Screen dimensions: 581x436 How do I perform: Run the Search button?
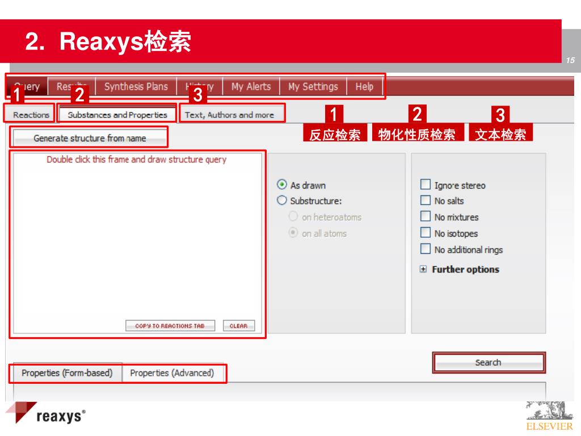(x=489, y=362)
